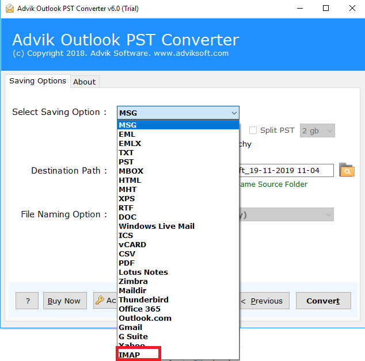Click the destination path input field

tap(286, 170)
